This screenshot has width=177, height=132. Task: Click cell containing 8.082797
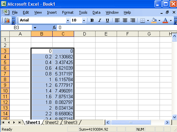tap(63, 102)
